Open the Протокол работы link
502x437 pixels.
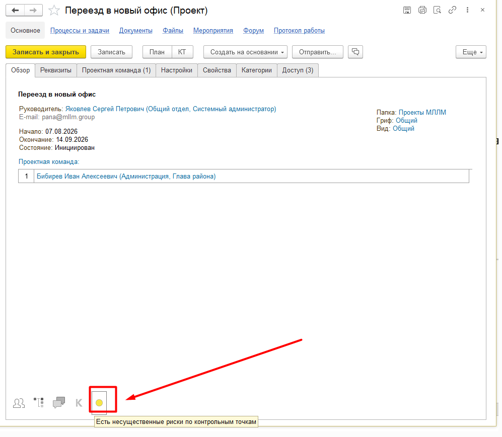pos(300,30)
